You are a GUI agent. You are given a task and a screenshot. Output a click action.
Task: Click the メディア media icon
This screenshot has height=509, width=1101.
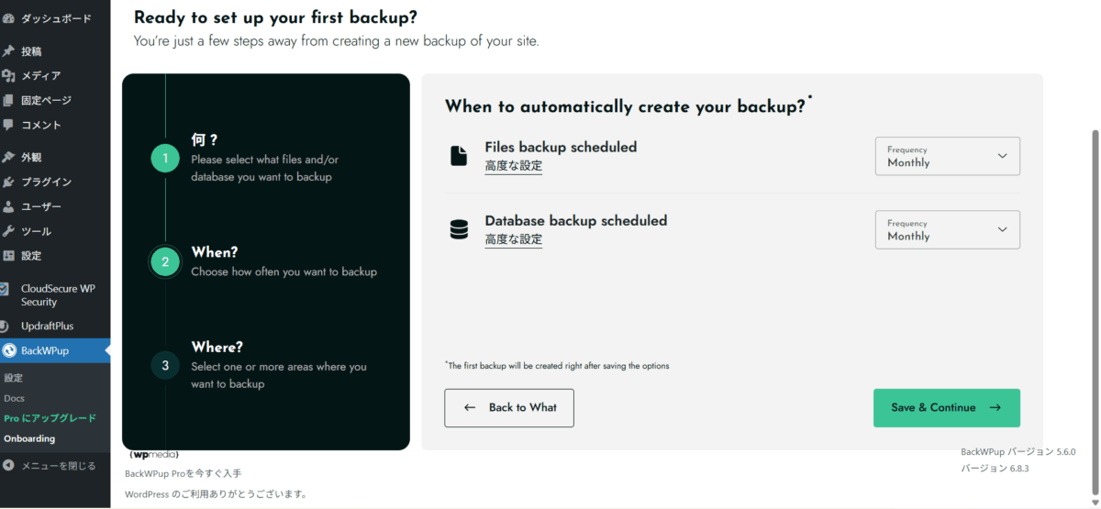pyautogui.click(x=8, y=76)
